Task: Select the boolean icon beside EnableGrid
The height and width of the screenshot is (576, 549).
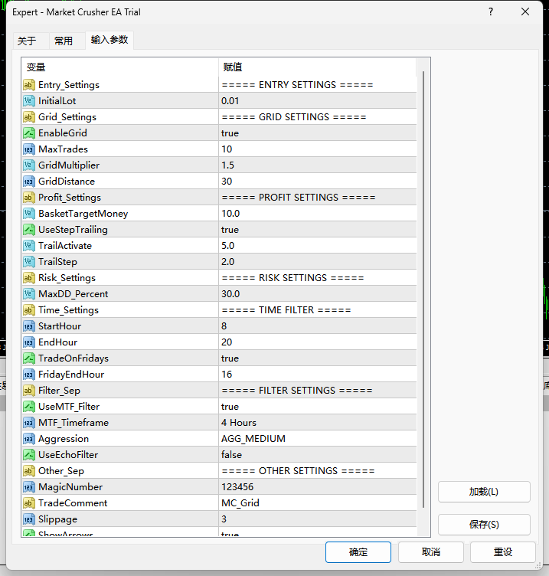Action: (29, 133)
